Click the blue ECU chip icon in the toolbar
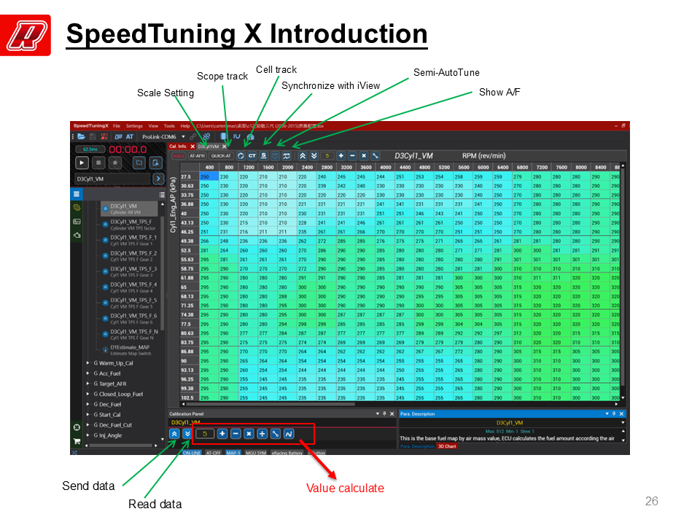 [x=224, y=136]
